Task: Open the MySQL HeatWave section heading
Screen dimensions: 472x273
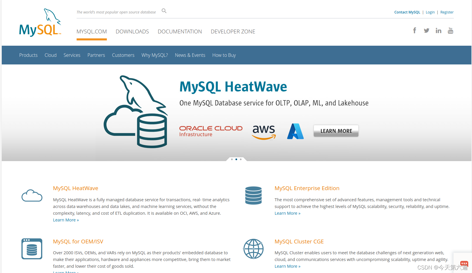Action: tap(76, 188)
